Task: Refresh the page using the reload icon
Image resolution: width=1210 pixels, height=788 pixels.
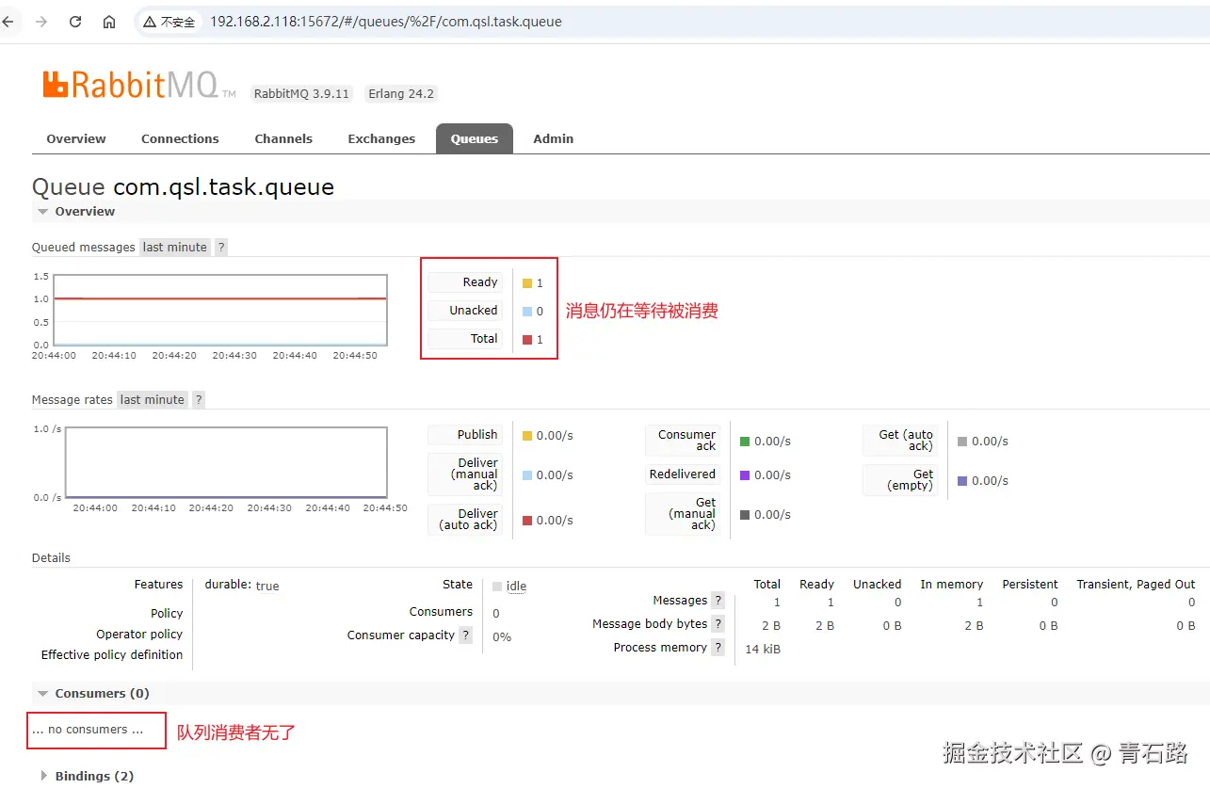Action: point(74,21)
